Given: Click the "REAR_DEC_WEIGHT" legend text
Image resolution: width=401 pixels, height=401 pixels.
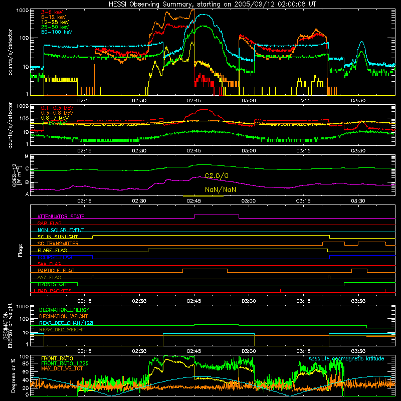Looking at the screenshot, I should [62, 330].
